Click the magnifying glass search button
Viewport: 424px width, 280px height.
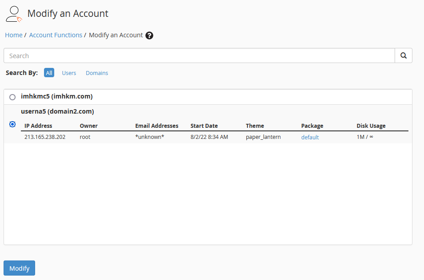pos(403,55)
